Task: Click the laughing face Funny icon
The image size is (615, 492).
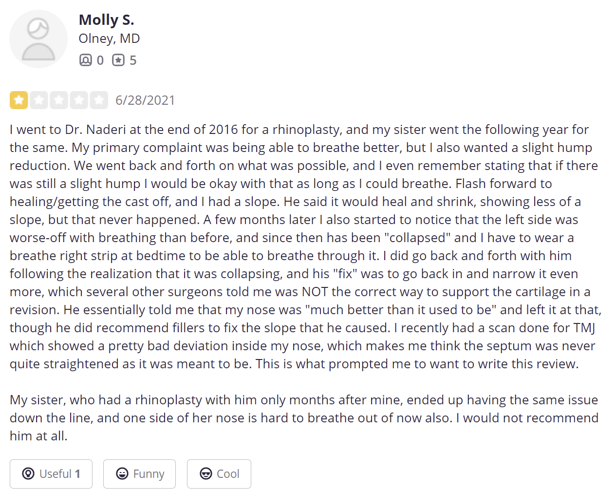Action: click(122, 473)
